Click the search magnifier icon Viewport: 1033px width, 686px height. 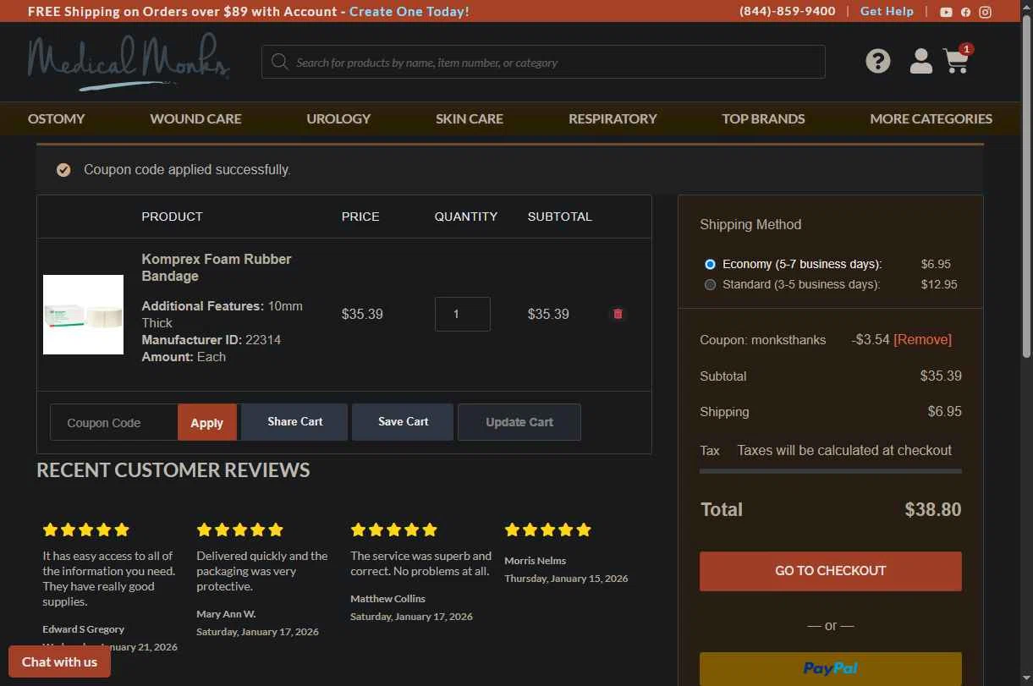[x=280, y=62]
